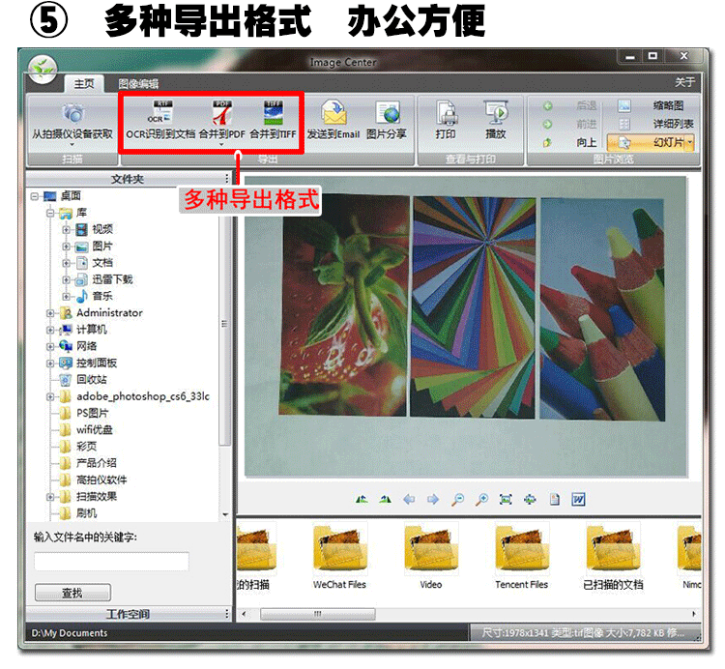Export image to Word icon
Screen dimensions: 725x669
(578, 499)
